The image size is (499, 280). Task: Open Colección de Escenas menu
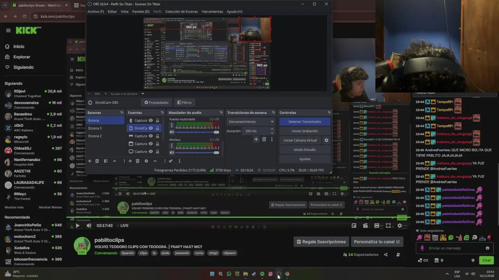pyautogui.click(x=181, y=12)
